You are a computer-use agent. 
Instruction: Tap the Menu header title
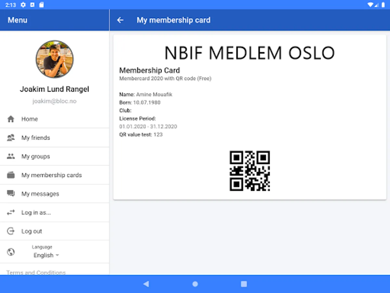click(x=18, y=20)
